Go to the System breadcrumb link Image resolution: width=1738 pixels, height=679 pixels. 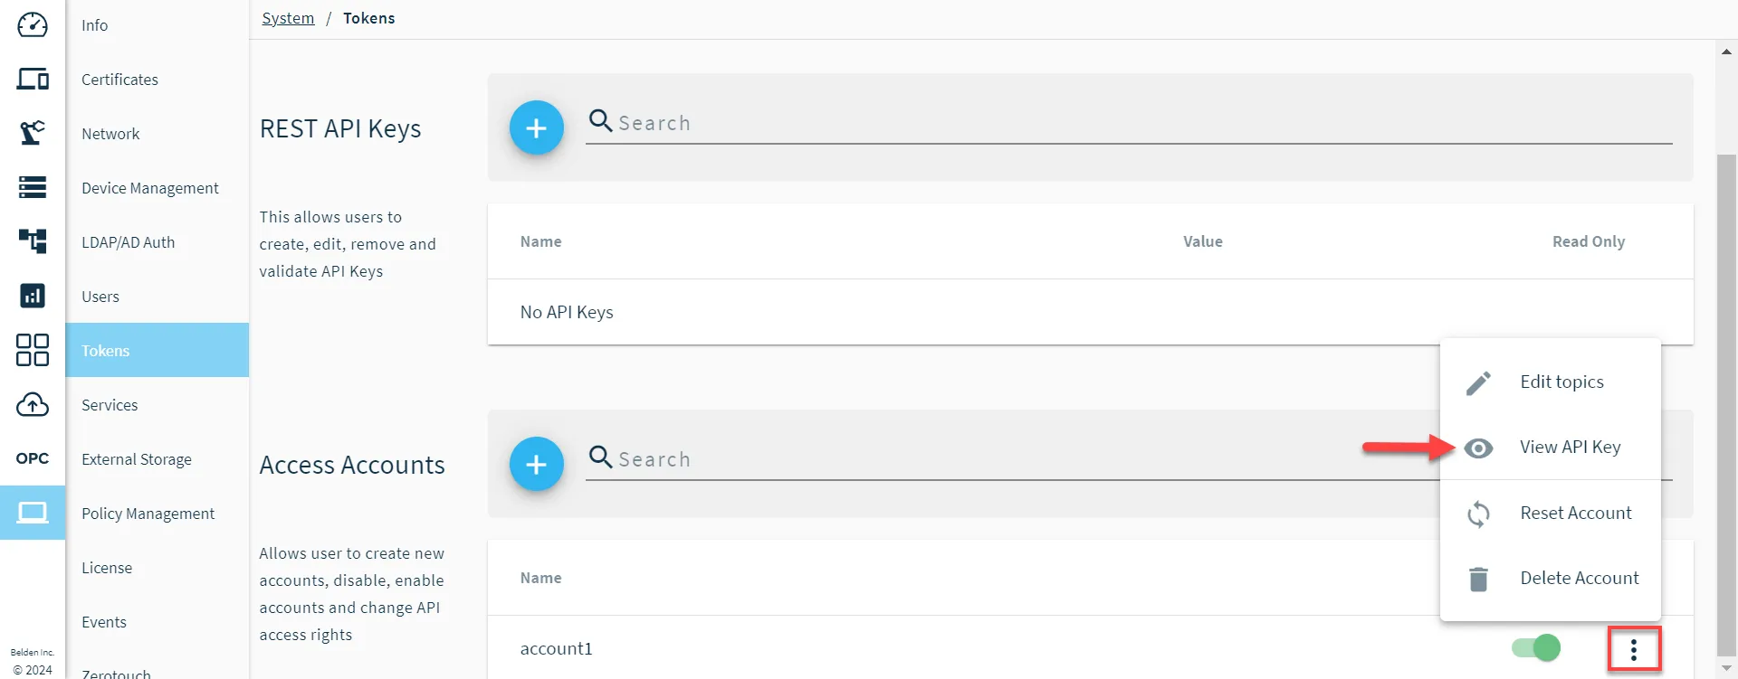[x=288, y=18]
